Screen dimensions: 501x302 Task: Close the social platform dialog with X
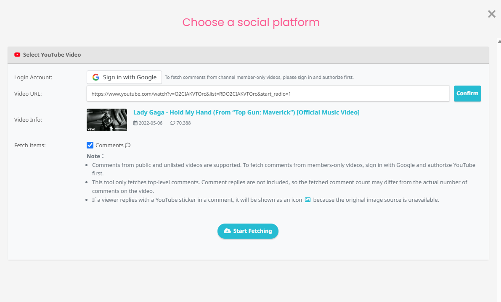492,14
